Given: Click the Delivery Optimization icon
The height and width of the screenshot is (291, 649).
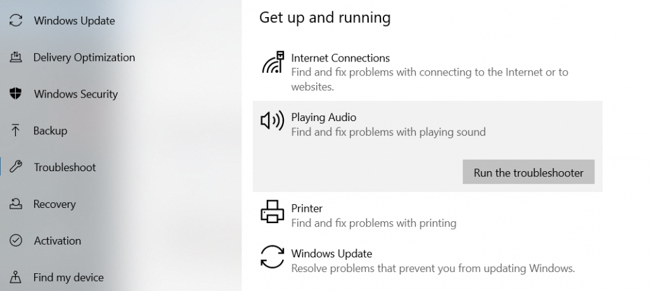Looking at the screenshot, I should (16, 58).
